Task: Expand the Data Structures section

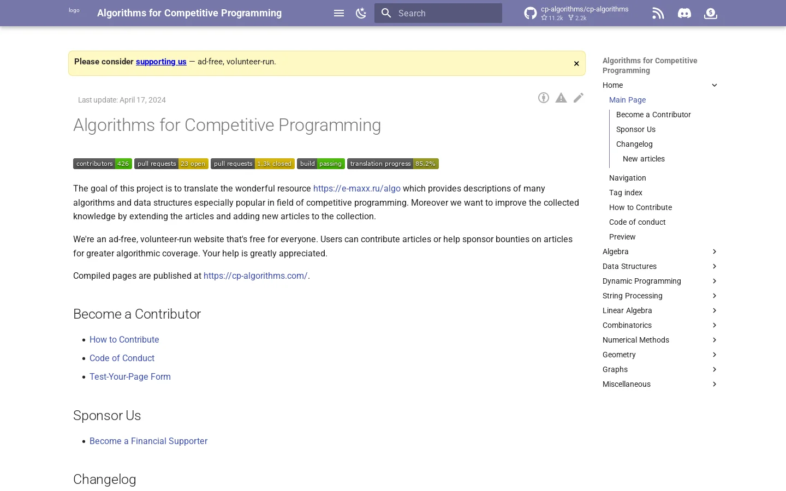Action: (x=714, y=266)
